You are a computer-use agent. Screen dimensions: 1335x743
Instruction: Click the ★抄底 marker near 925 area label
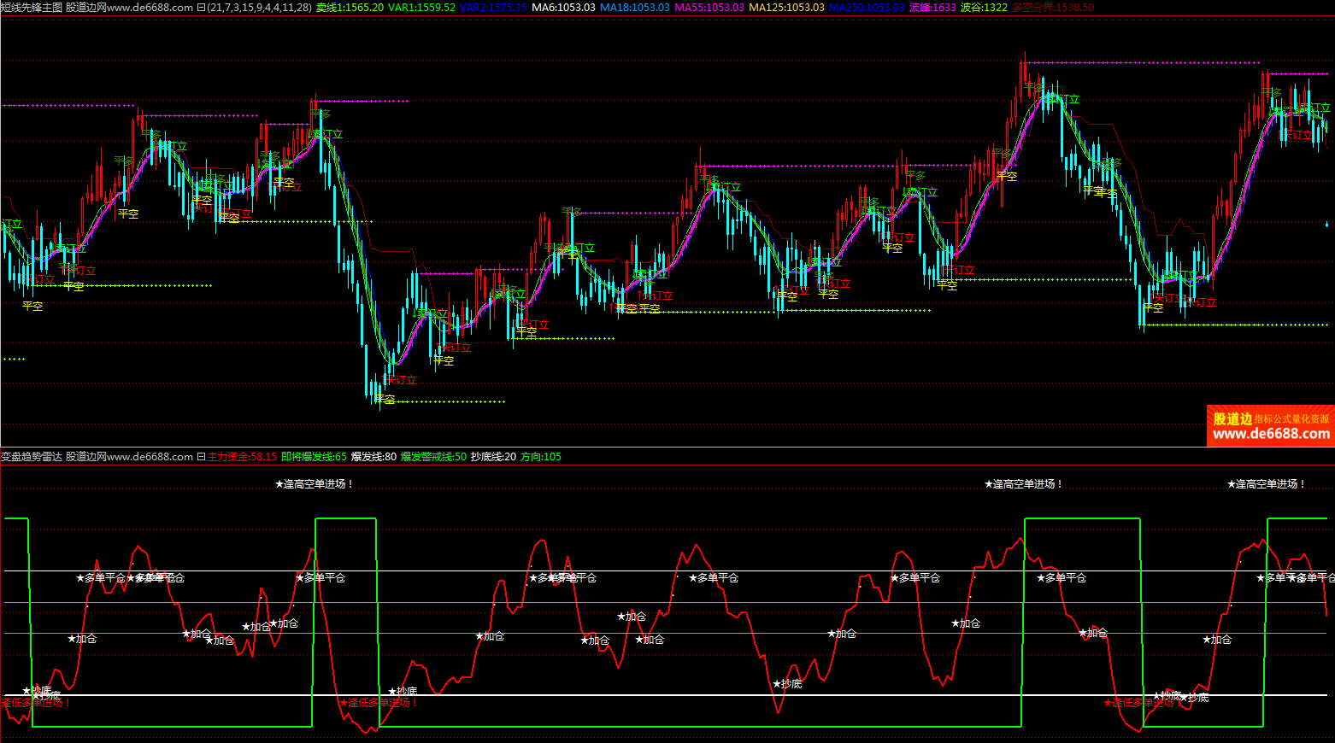(787, 684)
